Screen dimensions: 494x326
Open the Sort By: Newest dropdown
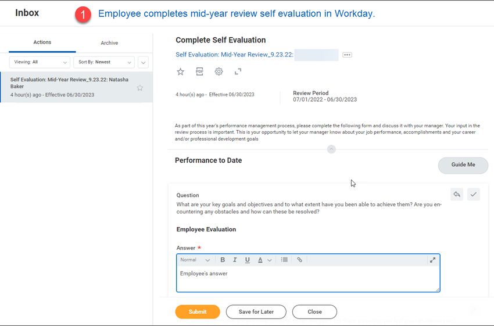(104, 62)
